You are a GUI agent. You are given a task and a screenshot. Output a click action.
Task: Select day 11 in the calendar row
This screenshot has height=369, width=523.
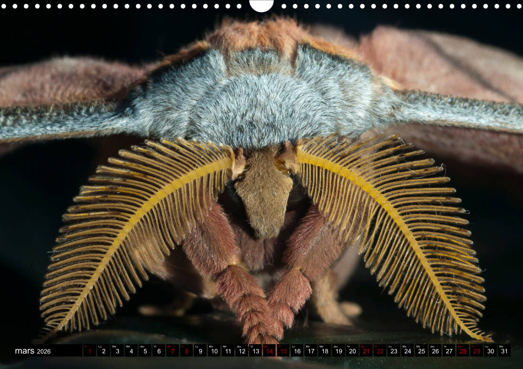click(x=228, y=351)
